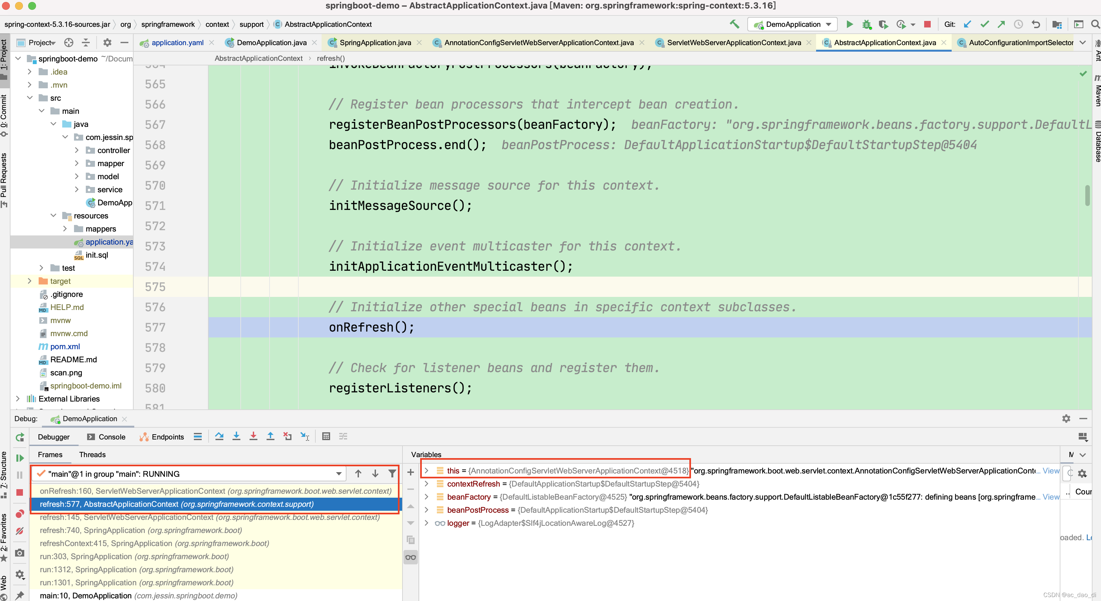Open DemoApplication run configuration selector
1101x601 pixels.
(793, 24)
